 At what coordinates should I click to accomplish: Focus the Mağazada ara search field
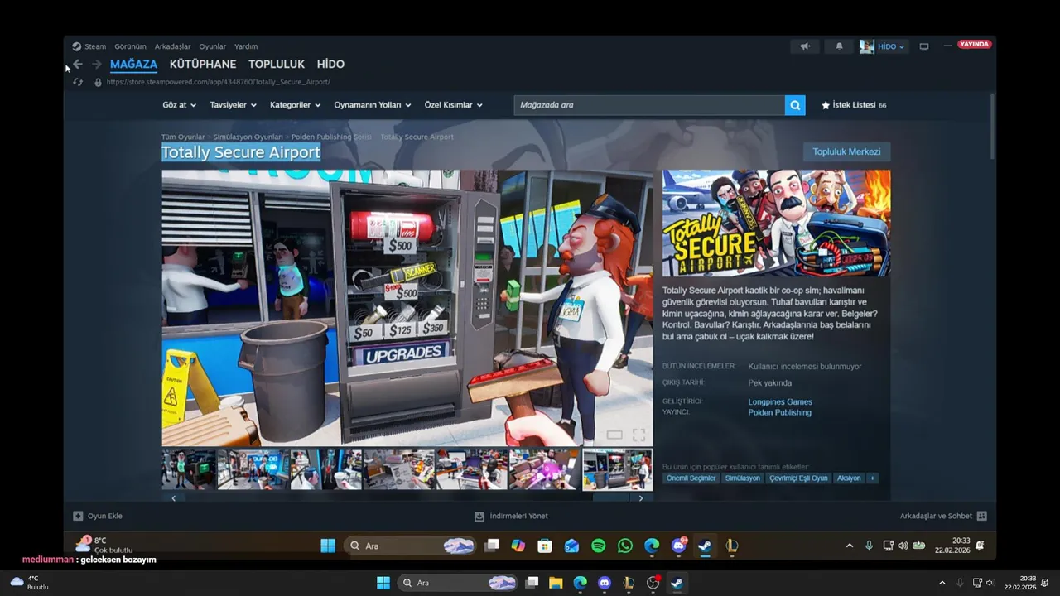pyautogui.click(x=649, y=105)
